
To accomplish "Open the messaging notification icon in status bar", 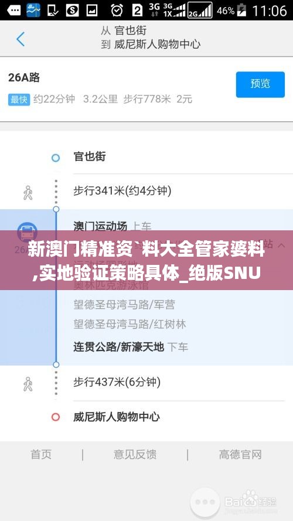I will (x=13, y=11).
